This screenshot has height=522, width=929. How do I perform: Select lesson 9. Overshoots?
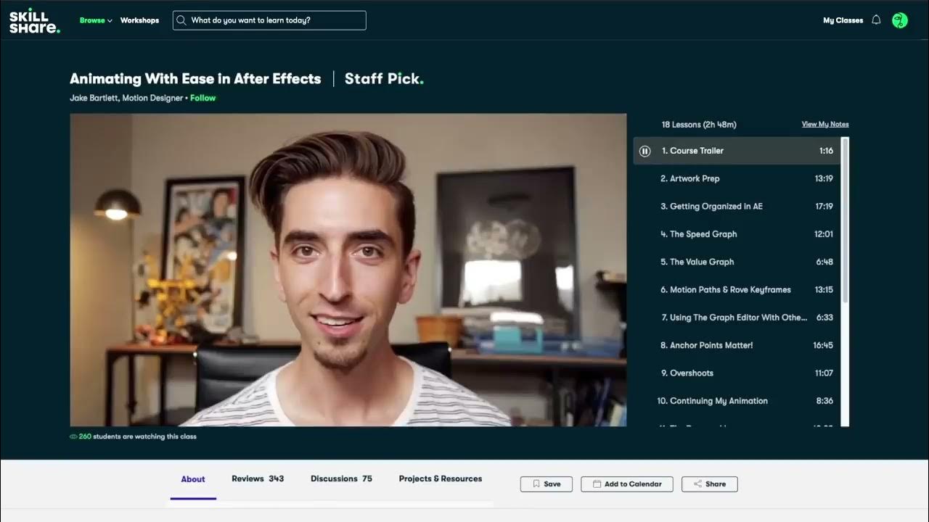click(737, 373)
